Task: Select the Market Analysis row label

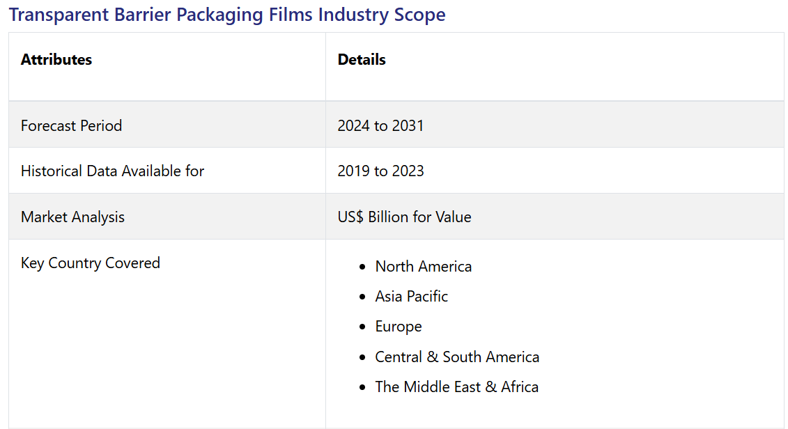Action: point(72,217)
